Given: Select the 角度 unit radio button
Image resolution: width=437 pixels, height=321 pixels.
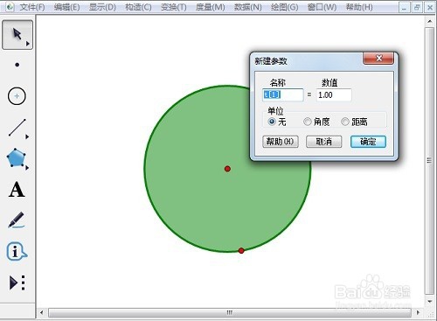Looking at the screenshot, I should point(308,122).
